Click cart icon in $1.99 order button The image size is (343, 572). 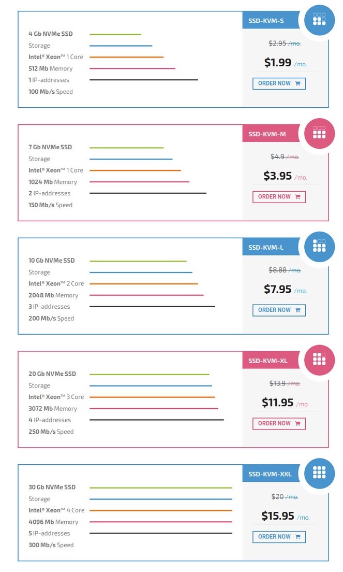pos(298,83)
